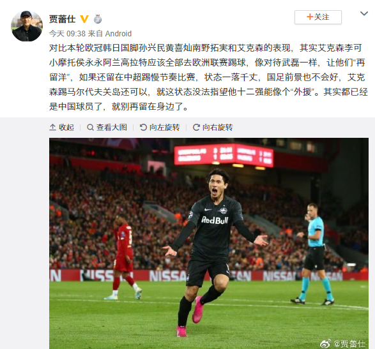Choose 向右旋转 rotate right option
375x349 pixels.
point(218,128)
